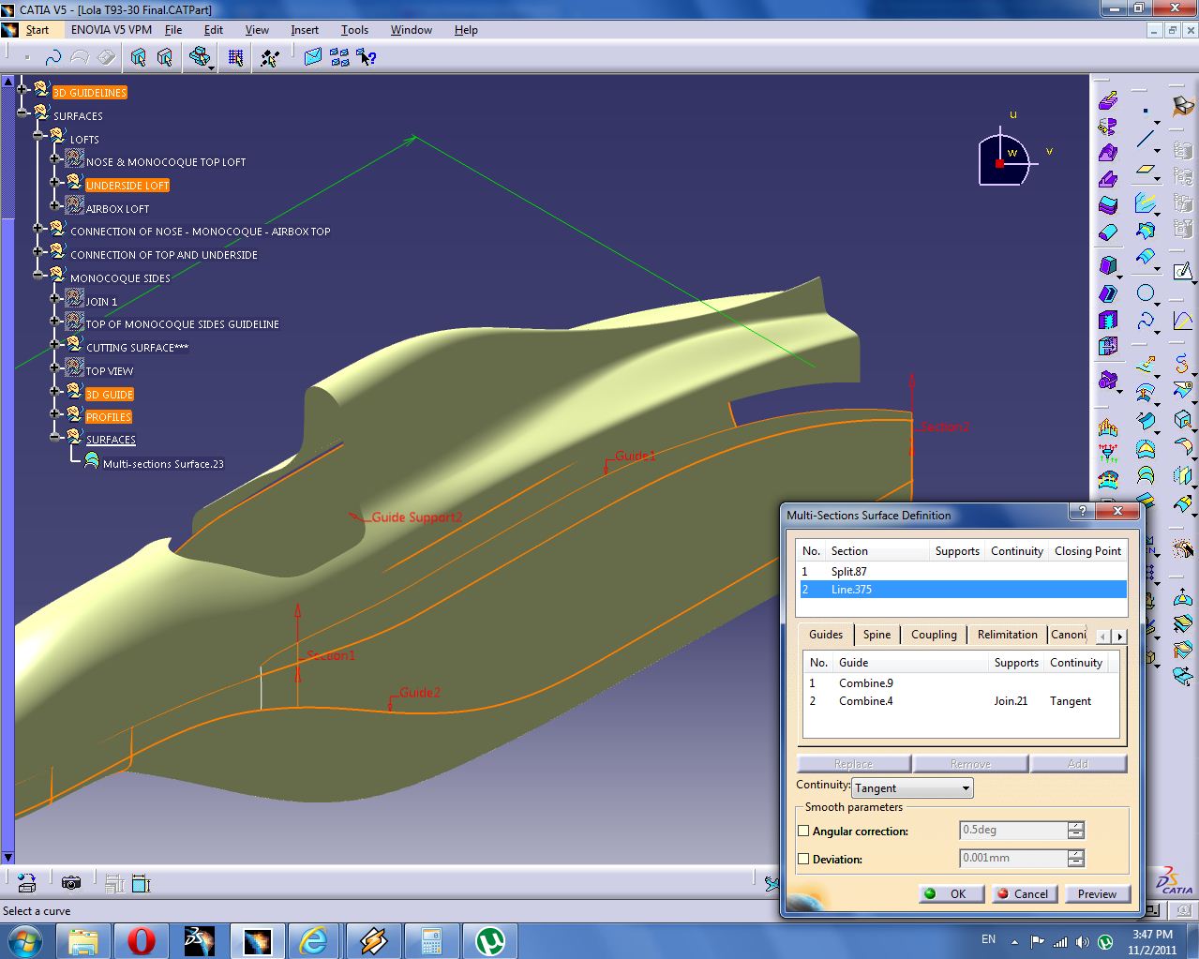Activate the Sketcher workbench icon
This screenshot has width=1199, height=959.
pyautogui.click(x=1183, y=273)
